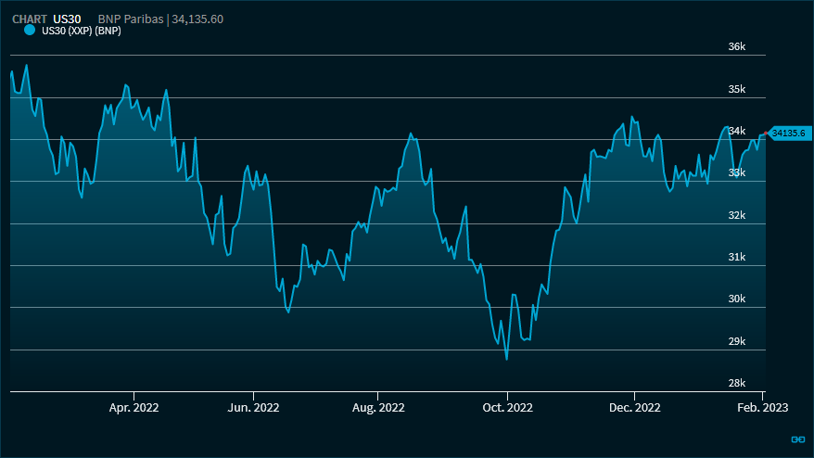The image size is (814, 458).
Task: Click the 36k price axis label
Action: click(x=737, y=47)
